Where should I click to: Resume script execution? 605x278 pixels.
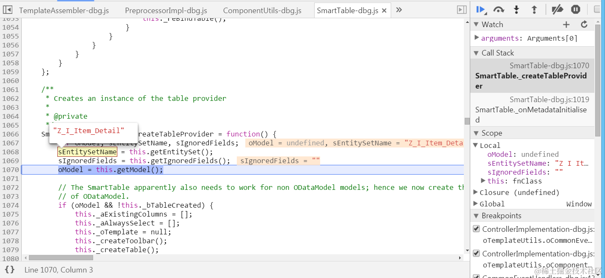click(481, 9)
